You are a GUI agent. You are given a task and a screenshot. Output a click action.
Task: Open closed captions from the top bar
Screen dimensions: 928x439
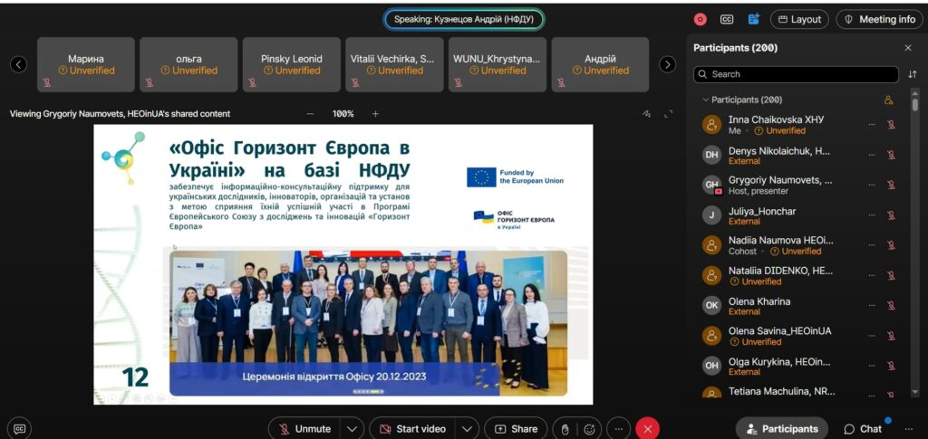point(727,19)
